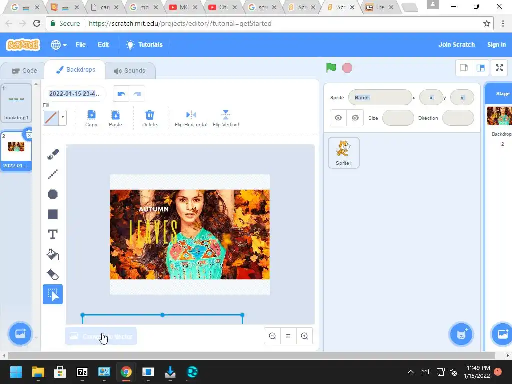
Task: Open the File menu
Action: (x=81, y=45)
